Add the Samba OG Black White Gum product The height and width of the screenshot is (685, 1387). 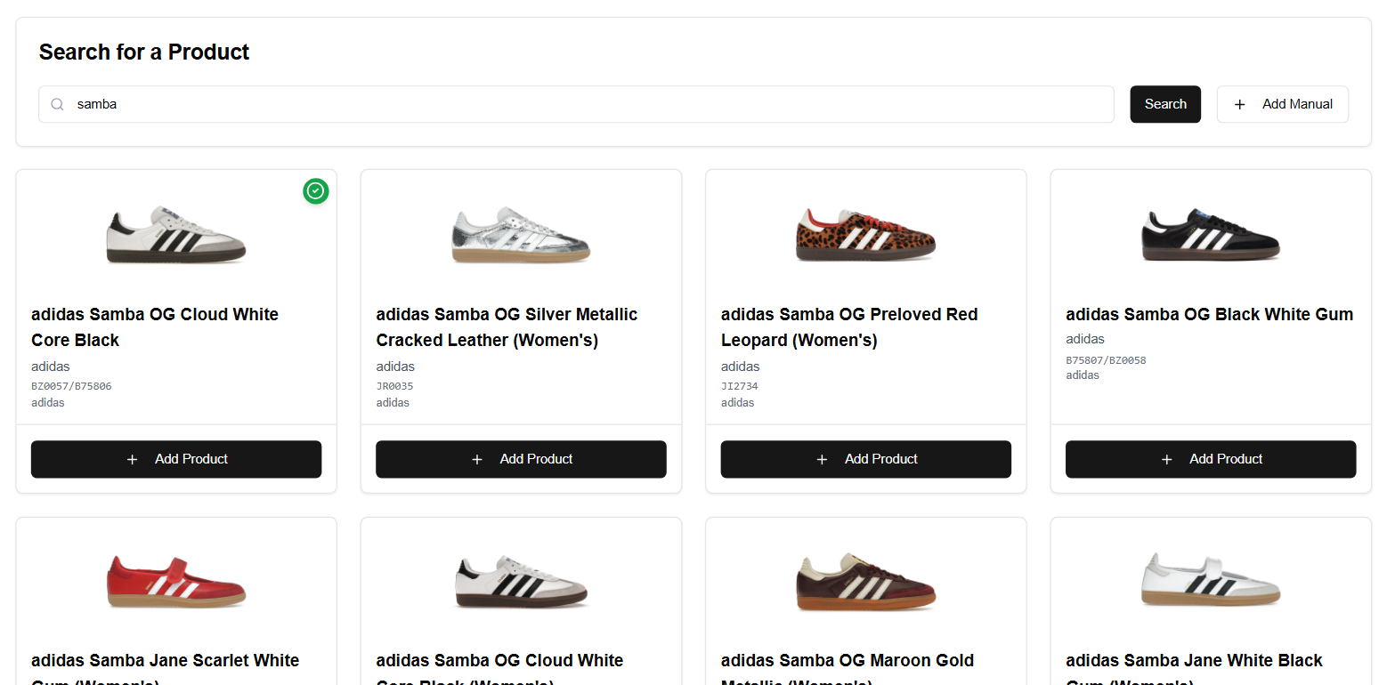(x=1211, y=459)
